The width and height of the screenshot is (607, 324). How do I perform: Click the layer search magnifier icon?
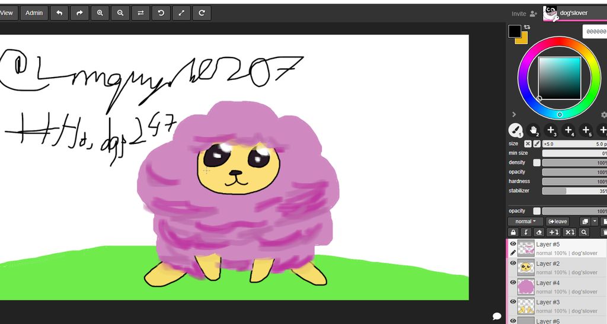pos(584,232)
